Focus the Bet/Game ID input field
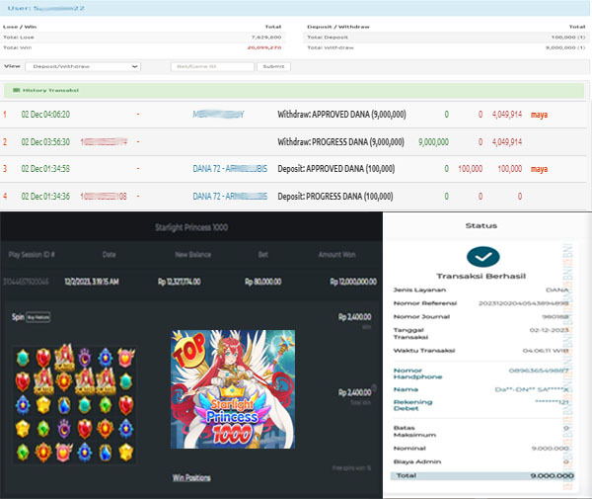 point(212,67)
